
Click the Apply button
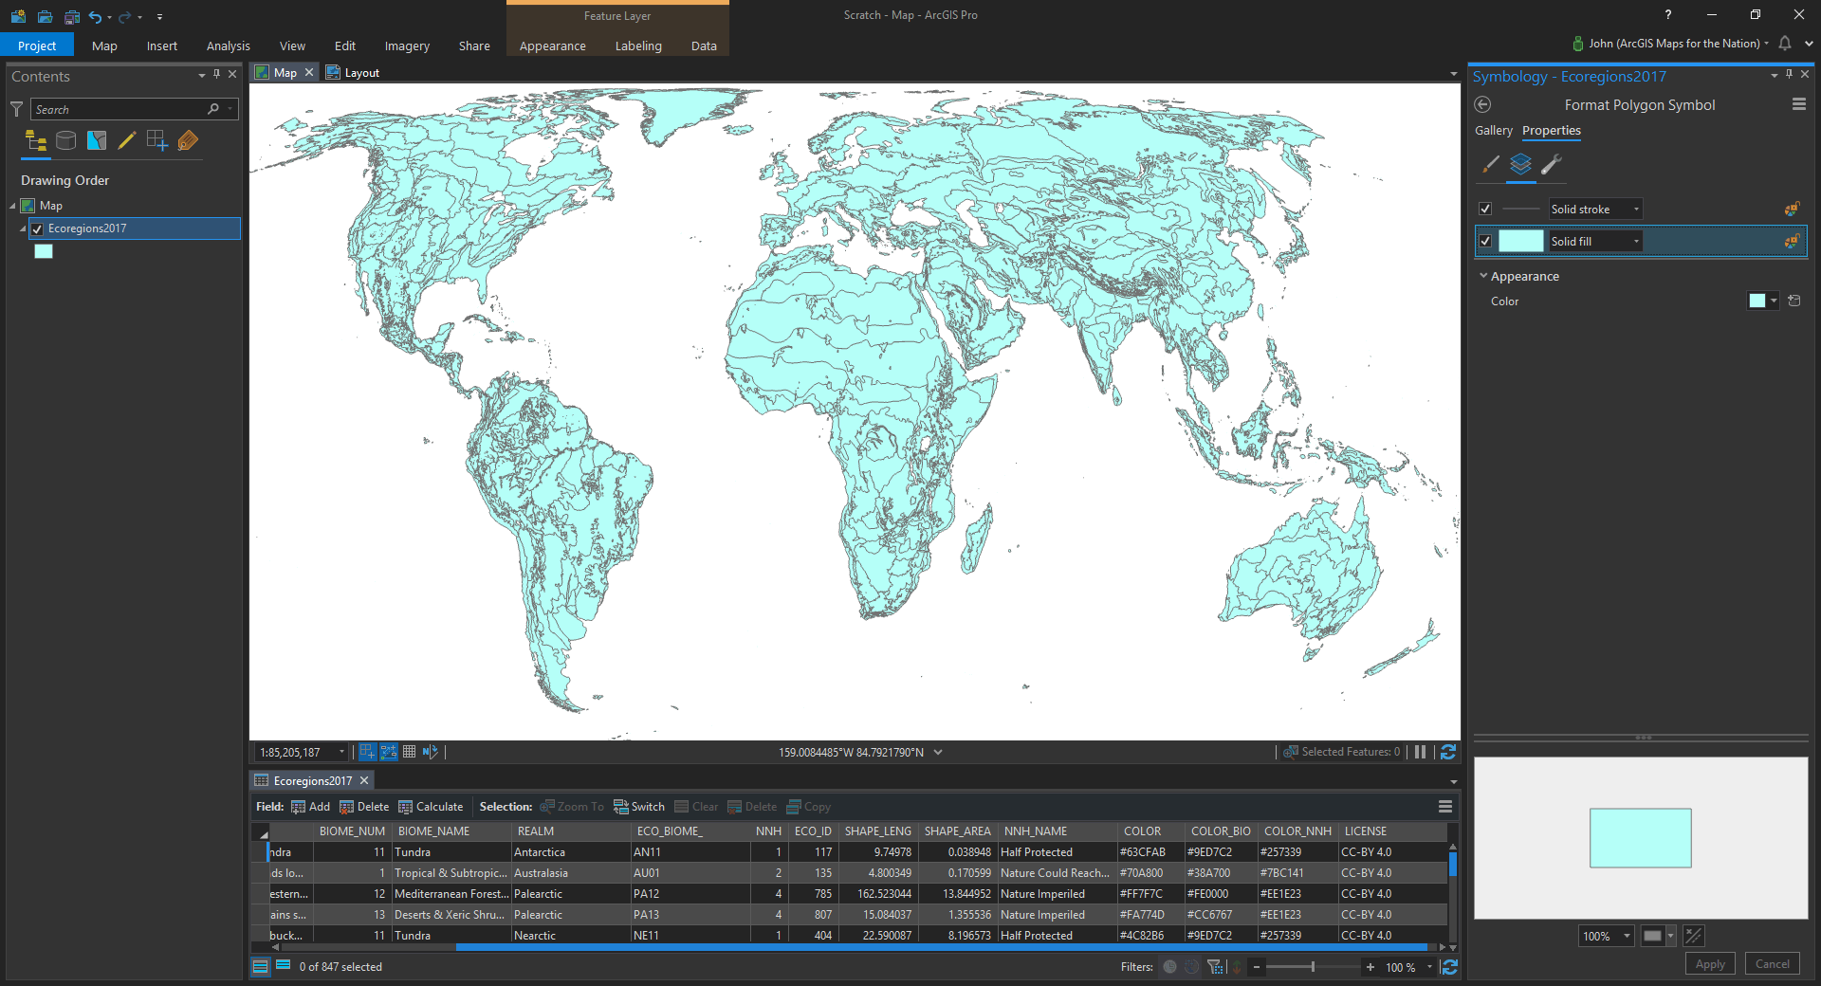tap(1709, 964)
